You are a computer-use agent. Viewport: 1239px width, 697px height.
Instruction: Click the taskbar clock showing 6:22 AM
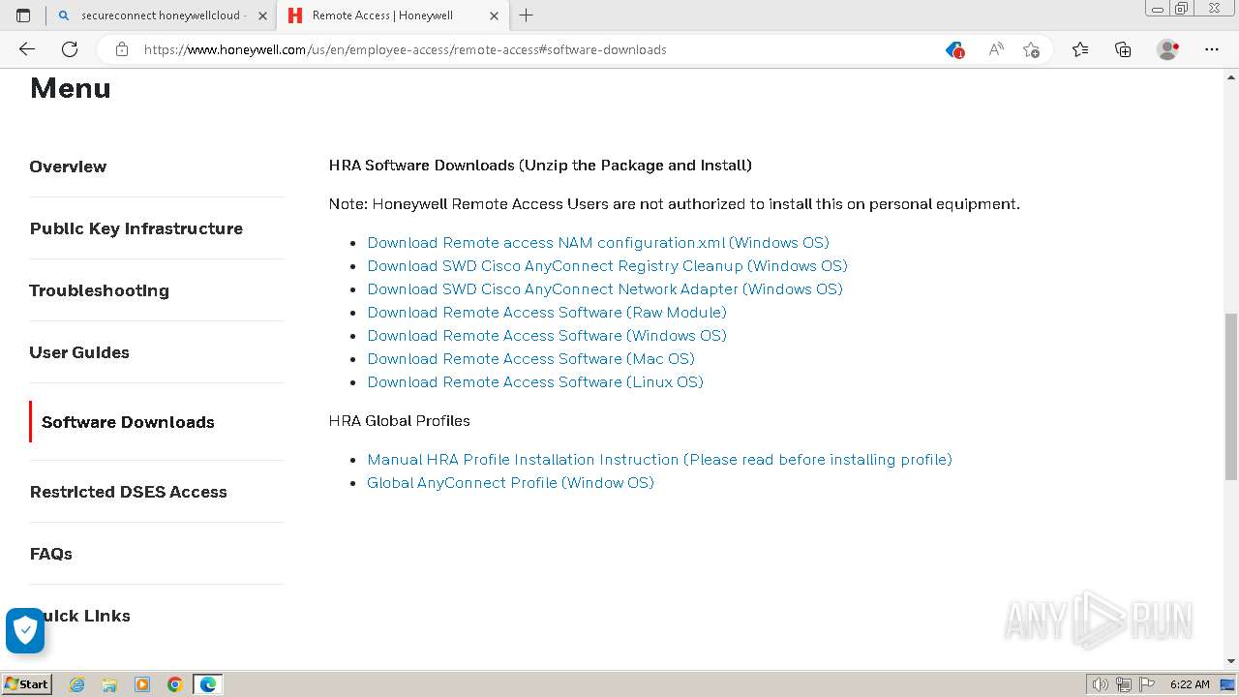click(1190, 684)
